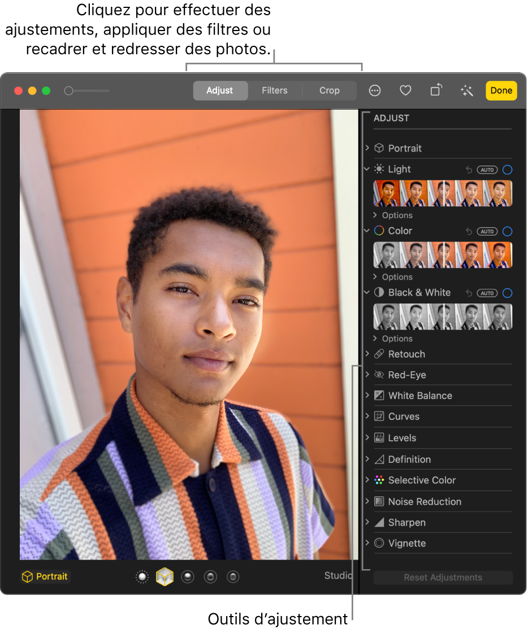Click the Curves grid icon
Screen dimensions: 528x633
[379, 416]
